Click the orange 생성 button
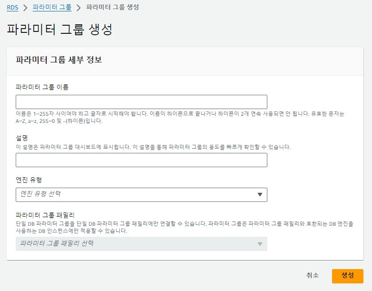This screenshot has width=372, height=291. [348, 276]
